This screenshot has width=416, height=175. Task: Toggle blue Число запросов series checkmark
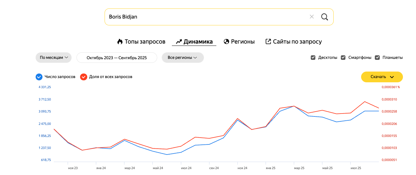pos(39,77)
